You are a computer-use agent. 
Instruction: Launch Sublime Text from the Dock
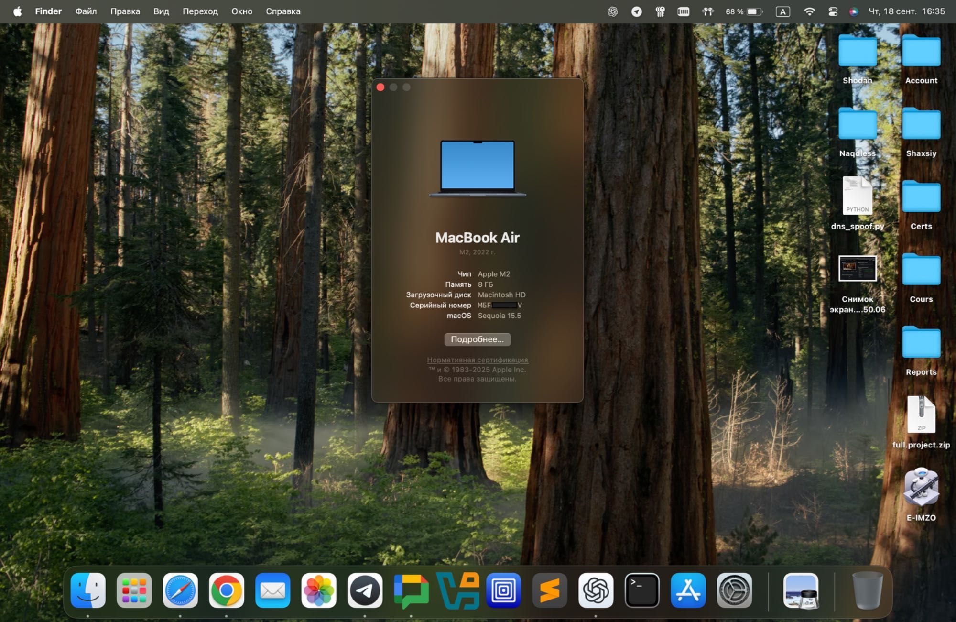tap(550, 590)
